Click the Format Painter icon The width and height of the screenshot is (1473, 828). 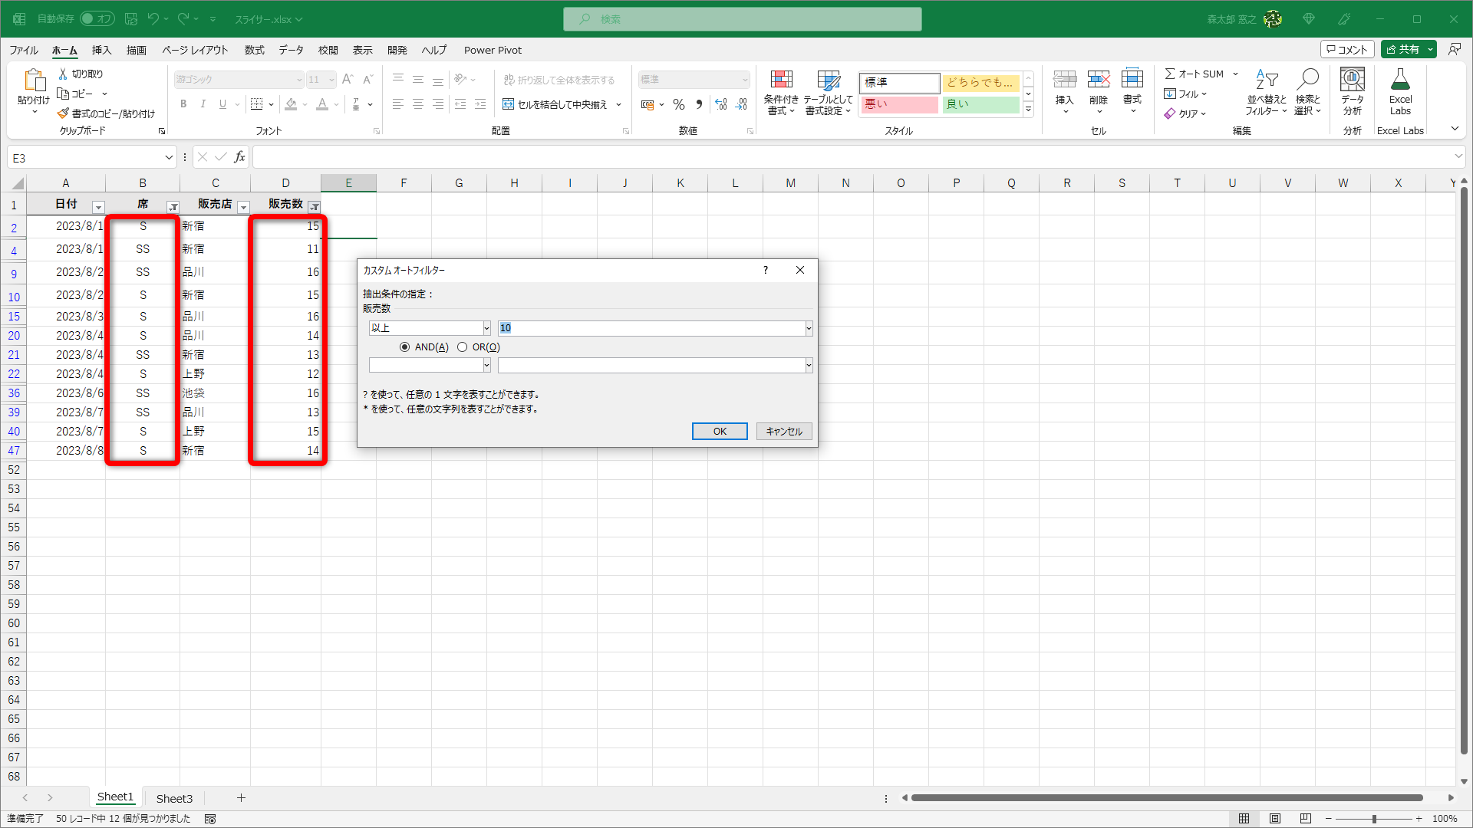pos(64,113)
